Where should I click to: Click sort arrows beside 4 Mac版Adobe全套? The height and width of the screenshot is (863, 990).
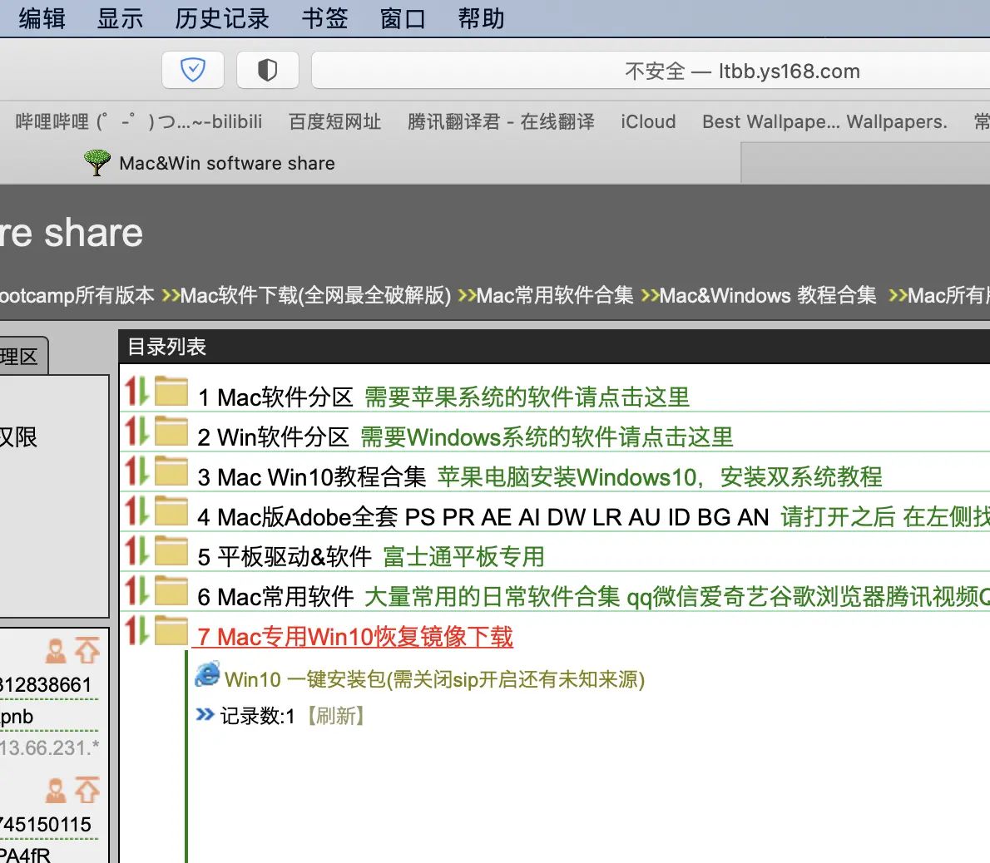136,510
